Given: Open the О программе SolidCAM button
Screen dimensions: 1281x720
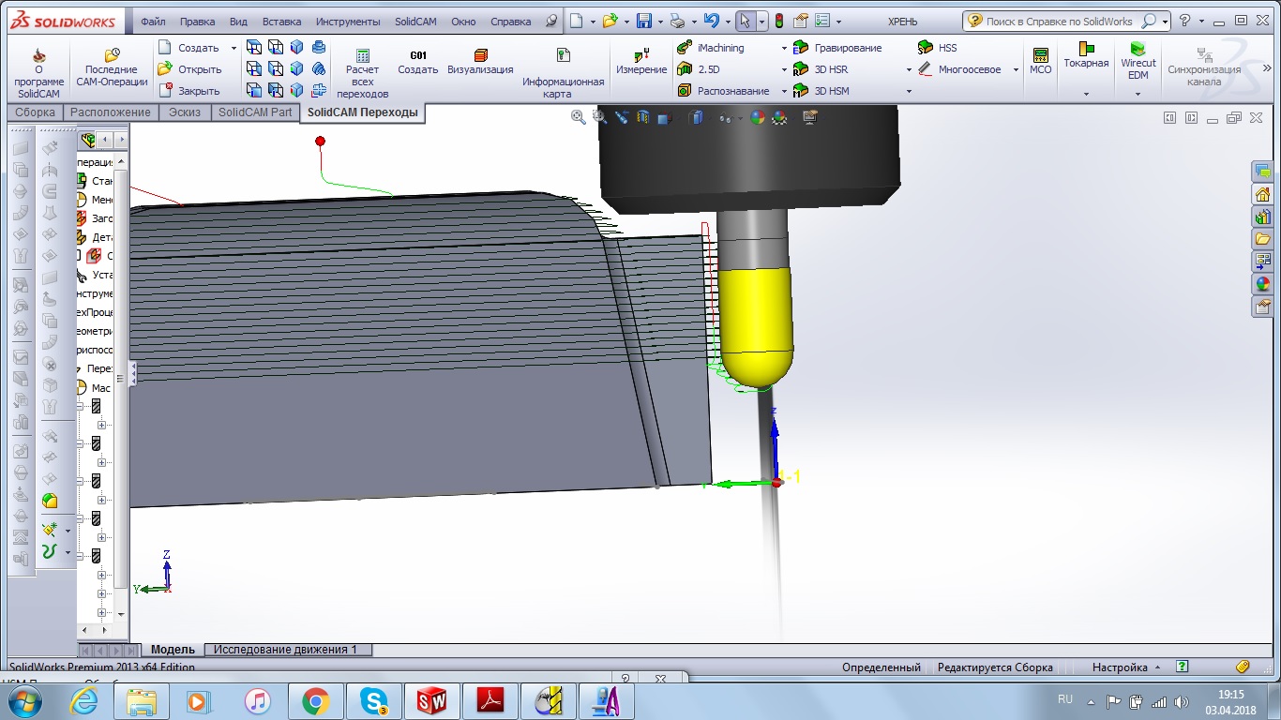Looking at the screenshot, I should [x=38, y=72].
